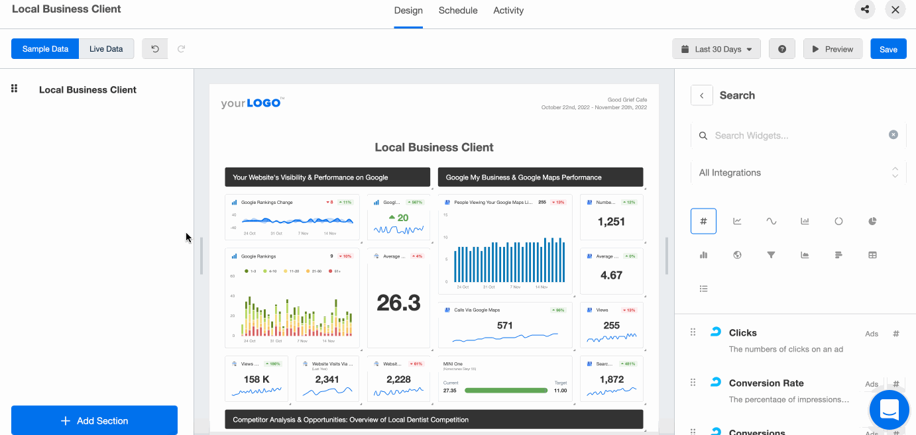The width and height of the screenshot is (916, 435).
Task: Click the undo arrow icon
Action: pyautogui.click(x=155, y=49)
